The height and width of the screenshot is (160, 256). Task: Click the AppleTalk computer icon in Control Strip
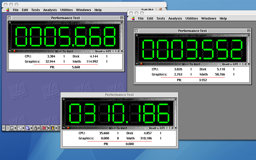point(12,128)
